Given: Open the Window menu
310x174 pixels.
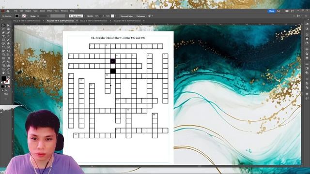Looking at the screenshot, I should click(64, 11).
